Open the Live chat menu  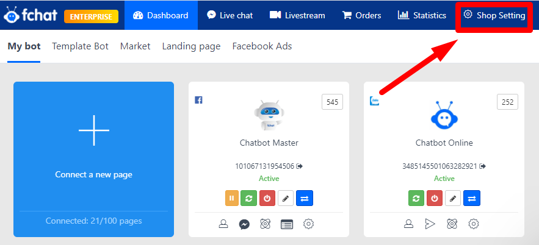pos(230,15)
